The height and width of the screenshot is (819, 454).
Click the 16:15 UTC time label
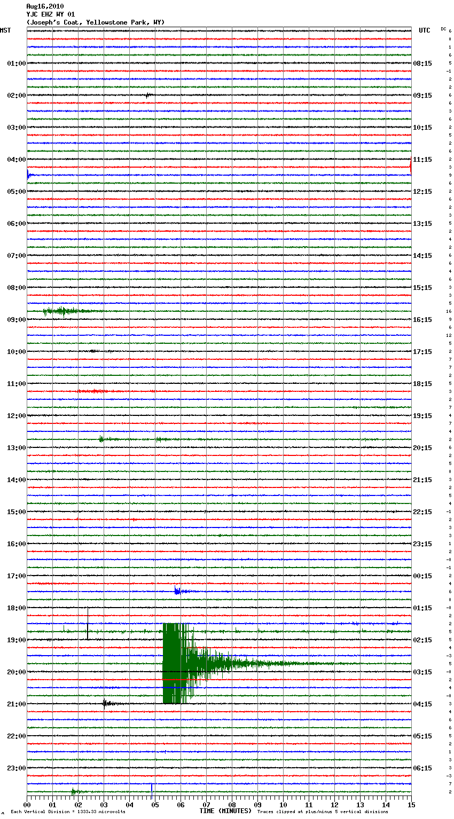pyautogui.click(x=422, y=320)
